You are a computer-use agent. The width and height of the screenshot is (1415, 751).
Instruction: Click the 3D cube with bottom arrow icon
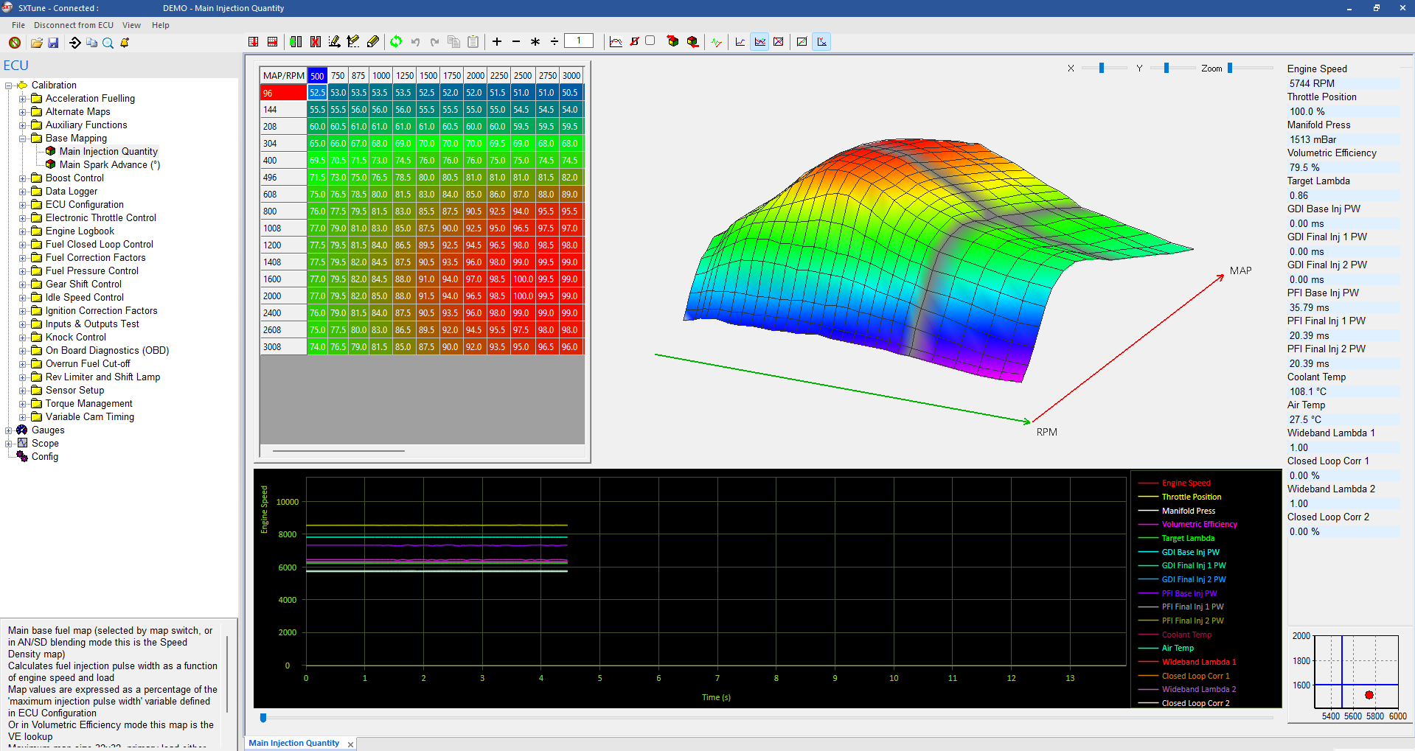pos(692,42)
